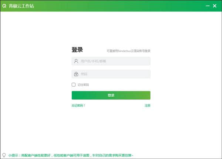Click the Renderbus云渲染账号 hint text
222x159 pixels.
(x=128, y=51)
